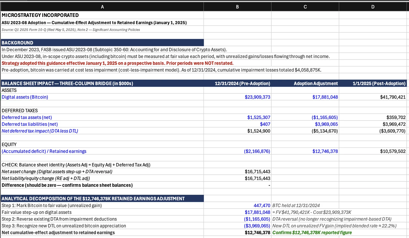The height and width of the screenshot is (238, 409).
Task: Click the $3,969,065 adjustment cell for Deferred tax liabilities
Action: [305, 124]
